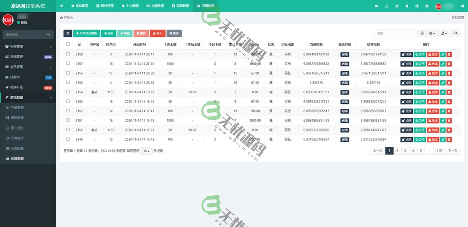Click the sidebar 搜索菜单 input field

pos(24,35)
